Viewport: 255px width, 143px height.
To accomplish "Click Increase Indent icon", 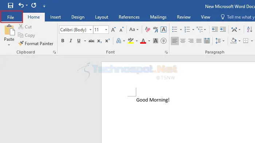I will (x=223, y=29).
